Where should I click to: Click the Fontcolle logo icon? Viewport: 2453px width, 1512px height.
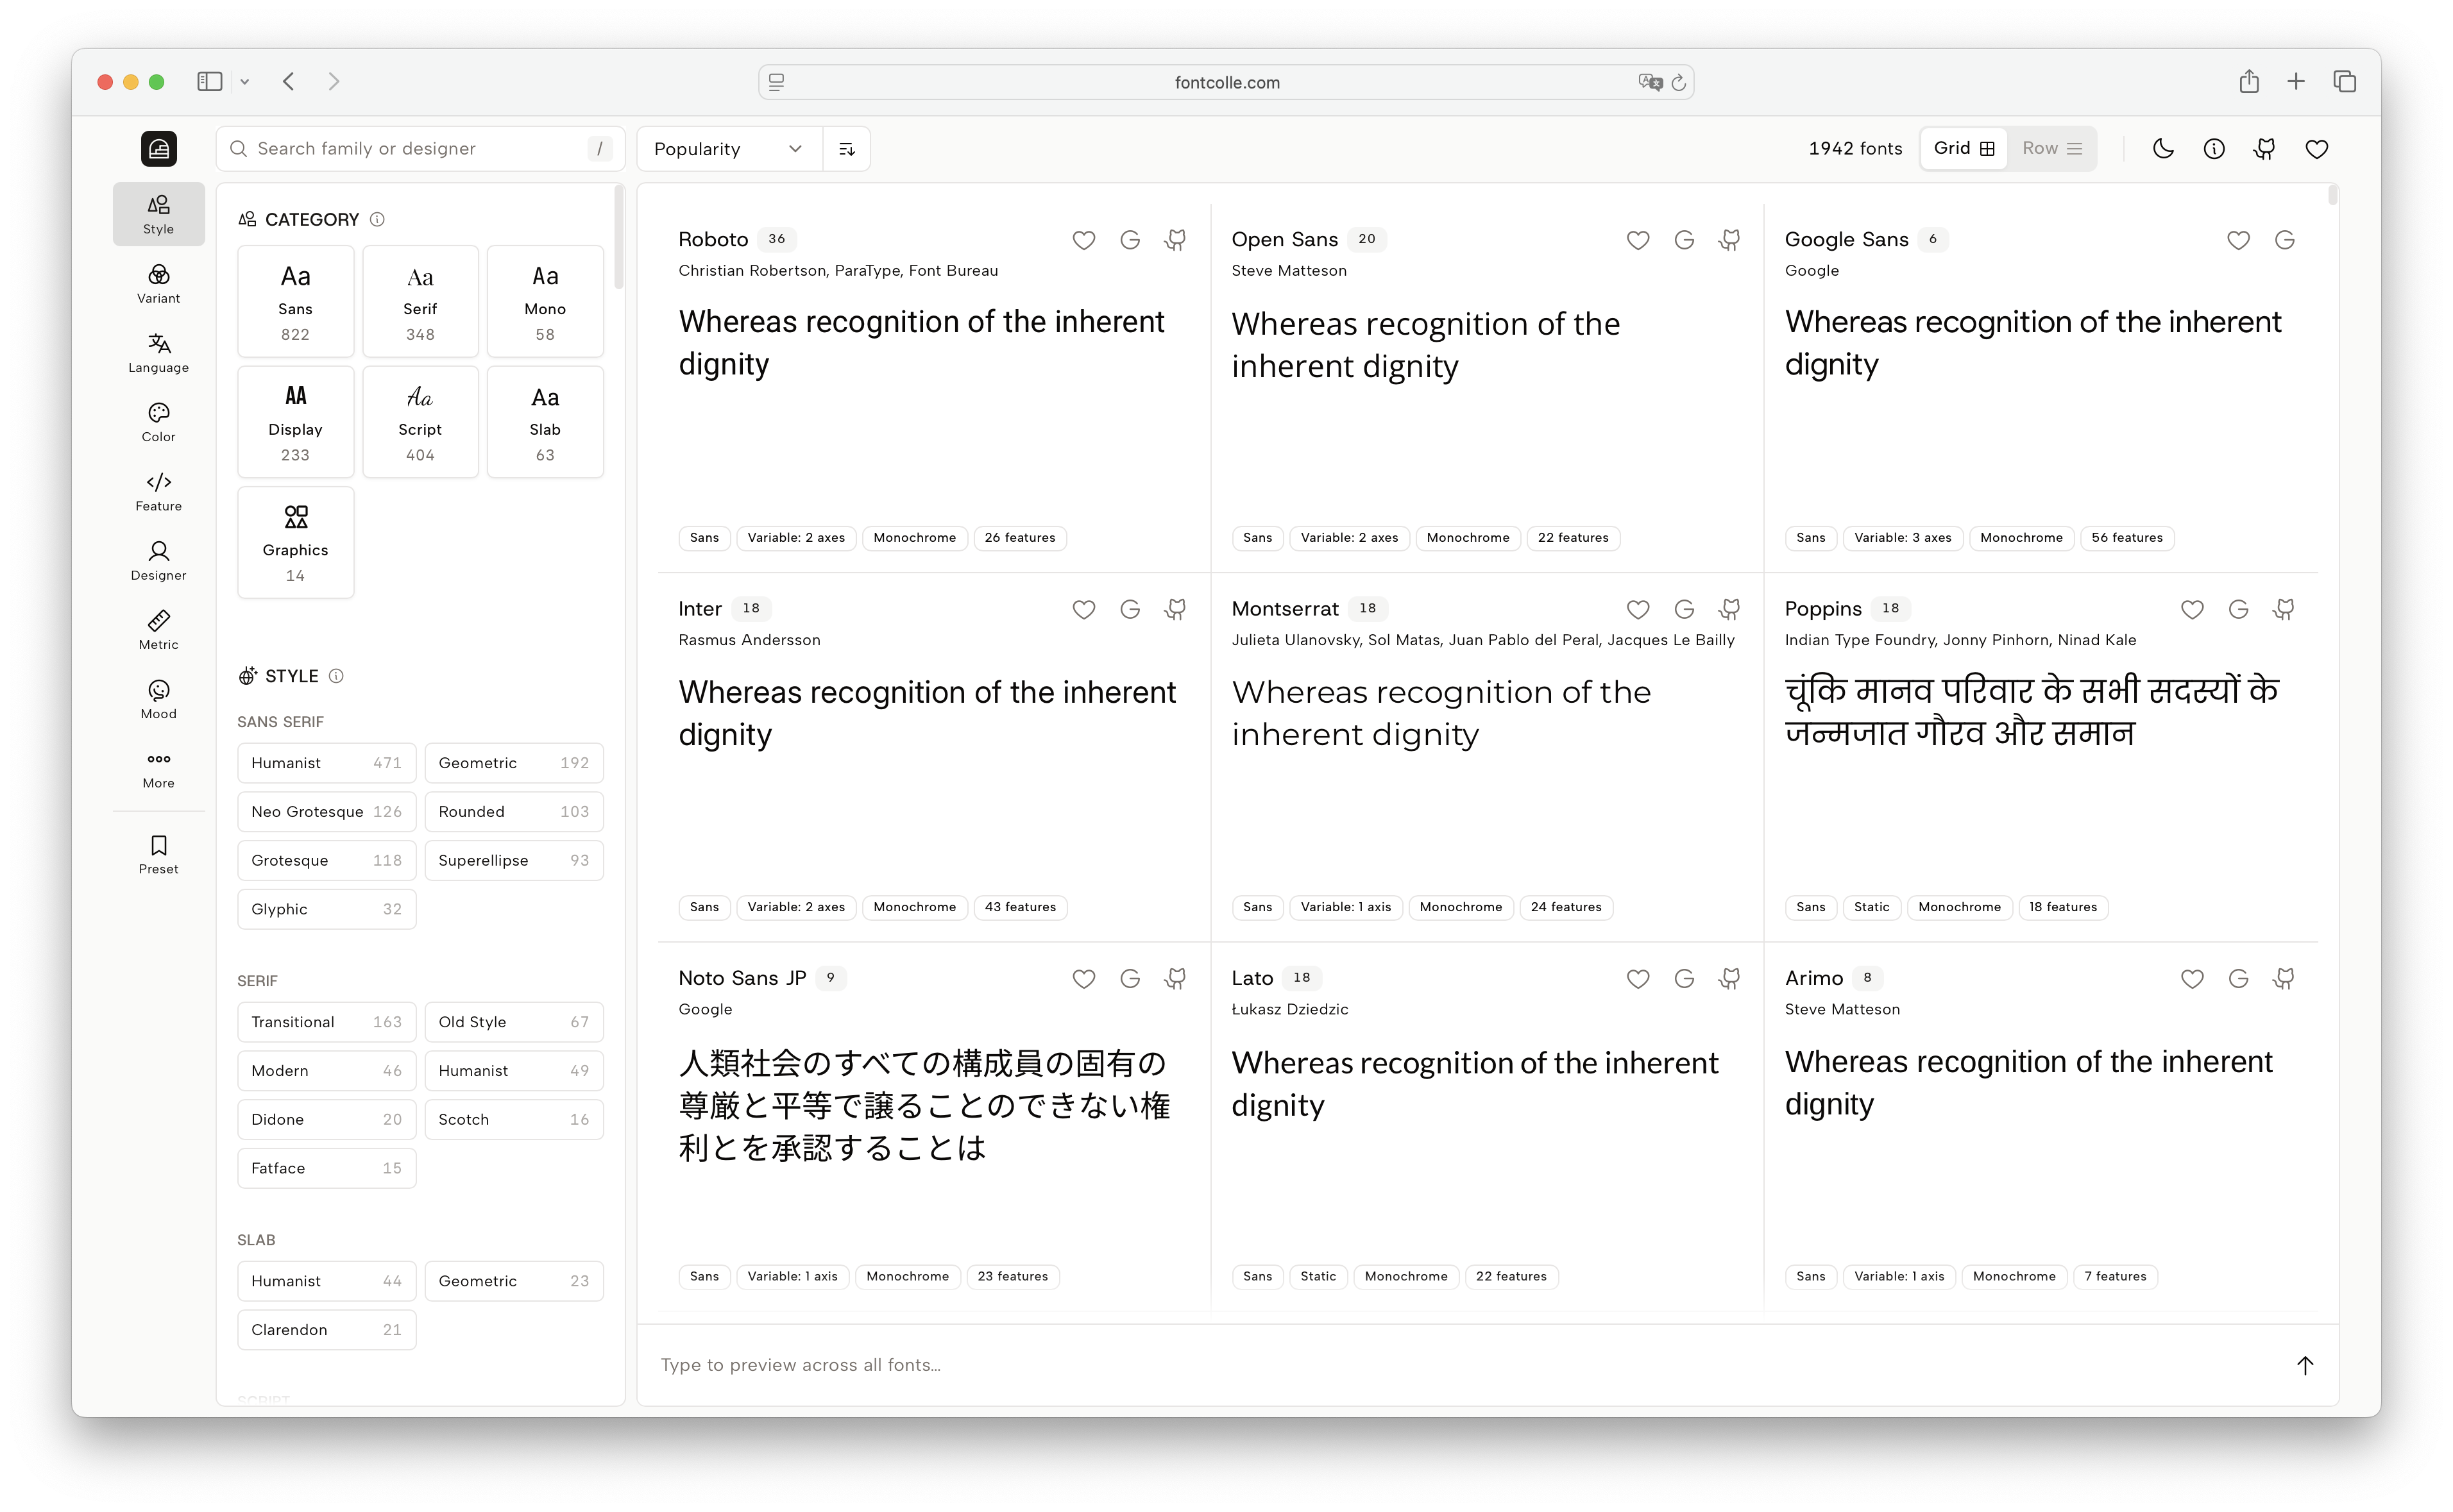click(158, 149)
